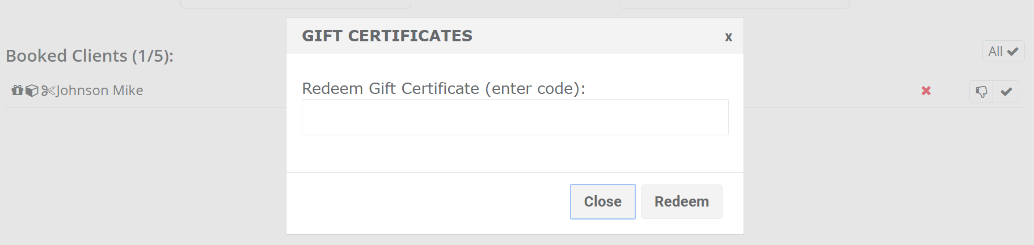Check in Johnson Mike with the checkmark button
The image size is (1034, 245).
1006,91
